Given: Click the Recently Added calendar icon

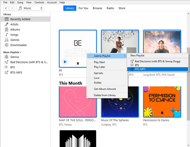Looking at the screenshot, I should [x=7, y=19].
